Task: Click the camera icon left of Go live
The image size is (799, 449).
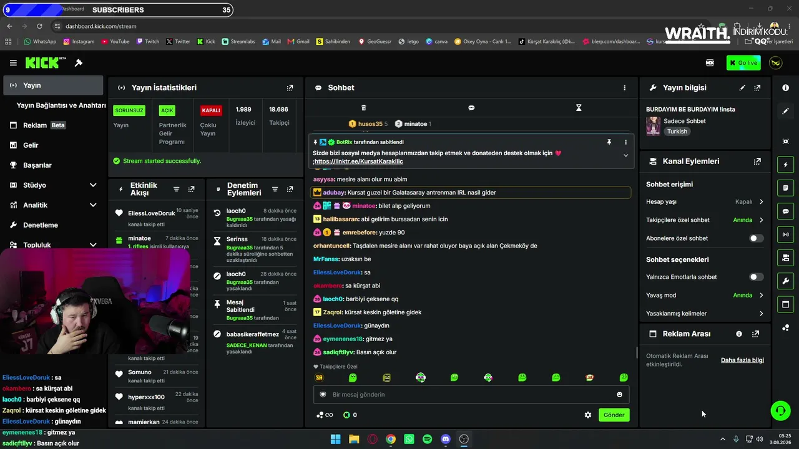Action: click(x=710, y=63)
